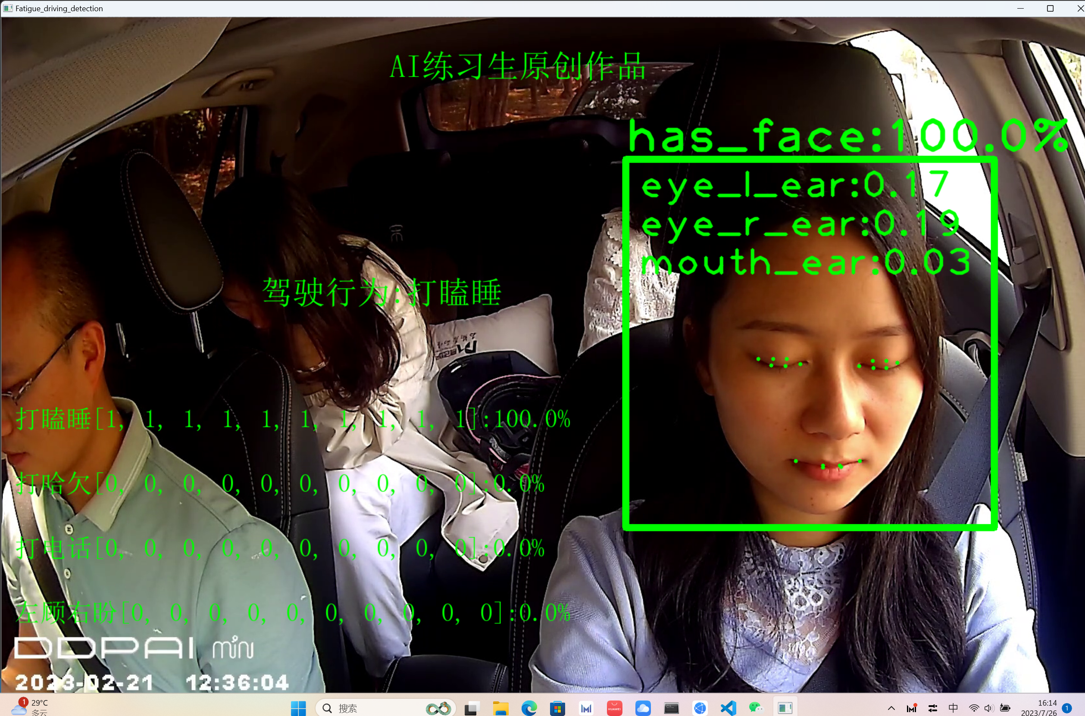Viewport: 1085px width, 716px height.
Task: Open the notification center badge
Action: pyautogui.click(x=1067, y=708)
